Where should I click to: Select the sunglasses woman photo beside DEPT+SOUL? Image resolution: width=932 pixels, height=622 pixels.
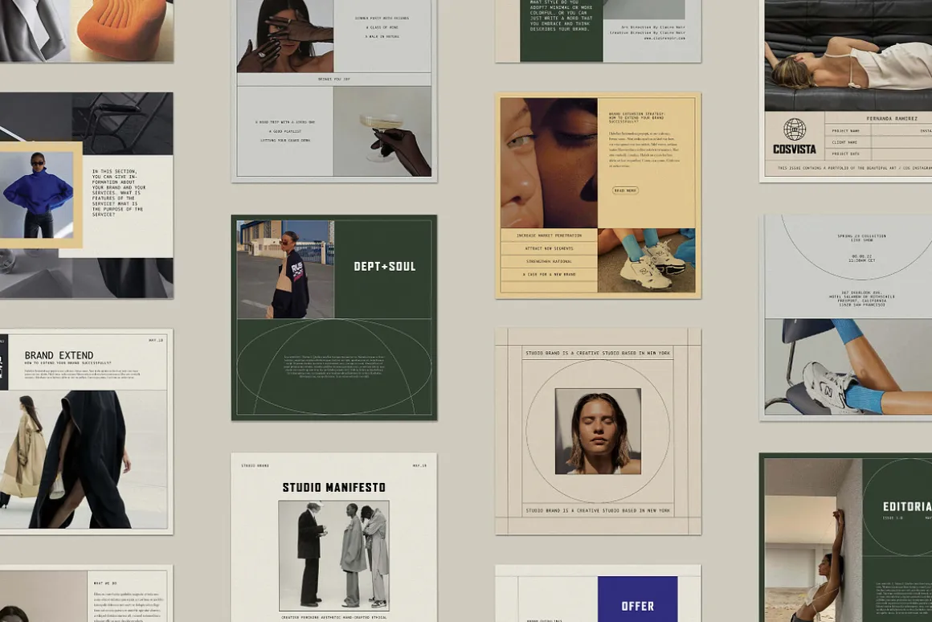click(285, 269)
